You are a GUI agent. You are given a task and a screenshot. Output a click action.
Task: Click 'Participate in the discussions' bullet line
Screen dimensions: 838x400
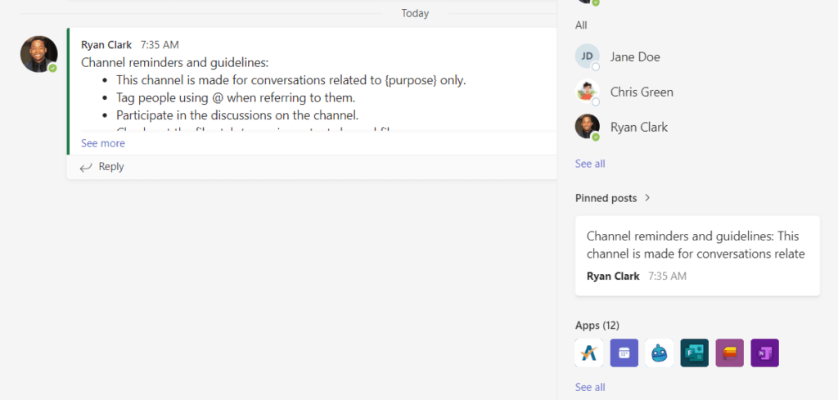[x=237, y=115]
